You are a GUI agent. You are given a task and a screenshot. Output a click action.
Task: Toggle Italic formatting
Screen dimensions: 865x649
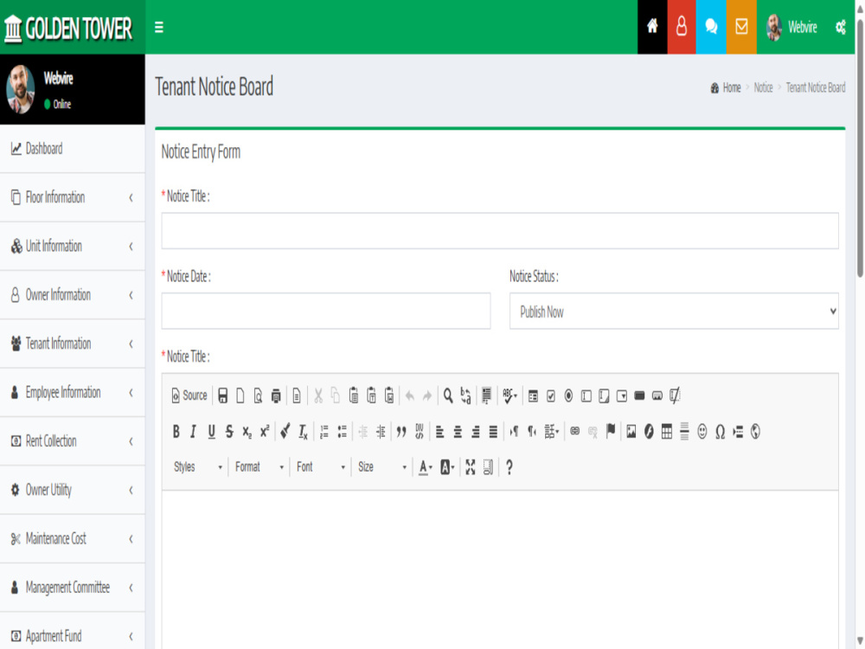click(193, 432)
